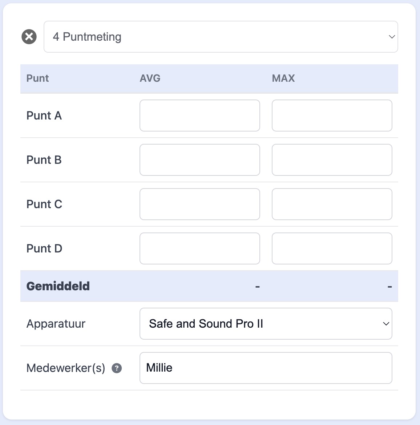
Task: Click the MAX input field for Punt D
Action: click(332, 248)
